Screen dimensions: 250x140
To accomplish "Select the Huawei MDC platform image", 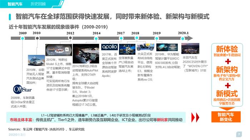I will click(167, 47).
